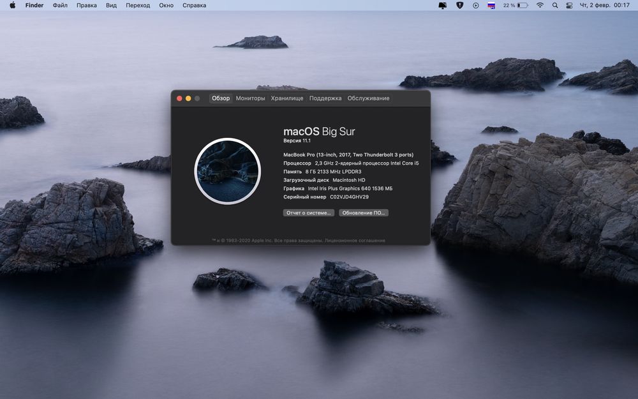Screen dimensions: 638x399
Task: Click the macOS Big Sur round logo
Action: [227, 171]
